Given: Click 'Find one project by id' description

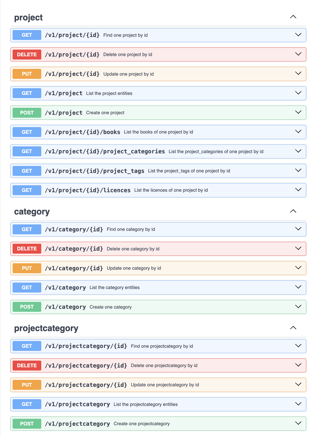Looking at the screenshot, I should coord(125,35).
